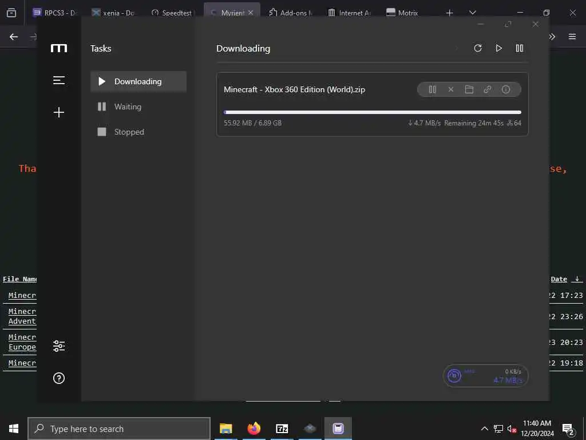
Task: Select the Downloading task category
Action: click(x=138, y=81)
